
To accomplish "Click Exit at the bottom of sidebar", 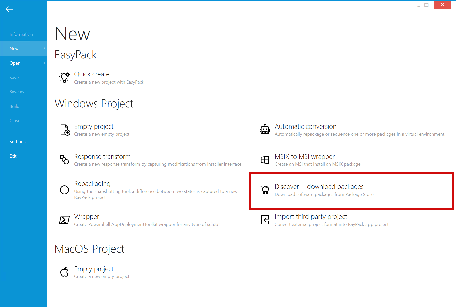I will [x=13, y=156].
